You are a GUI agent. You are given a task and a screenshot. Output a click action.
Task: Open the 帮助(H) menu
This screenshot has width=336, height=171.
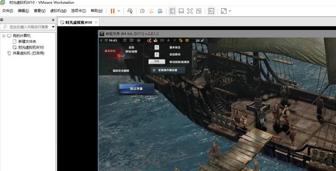tap(97, 11)
